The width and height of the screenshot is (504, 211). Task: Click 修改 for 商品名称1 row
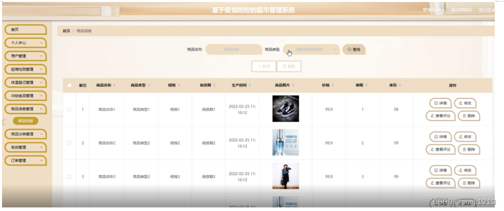465,103
